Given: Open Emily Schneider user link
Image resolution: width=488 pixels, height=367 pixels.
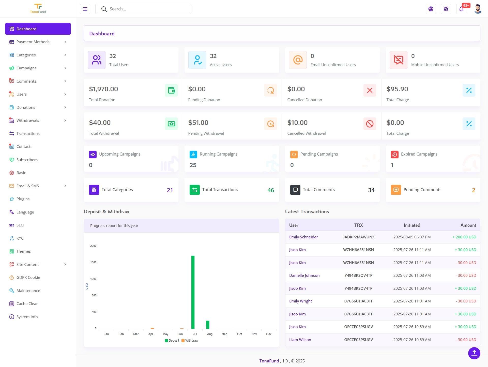Looking at the screenshot, I should pyautogui.click(x=303, y=237).
